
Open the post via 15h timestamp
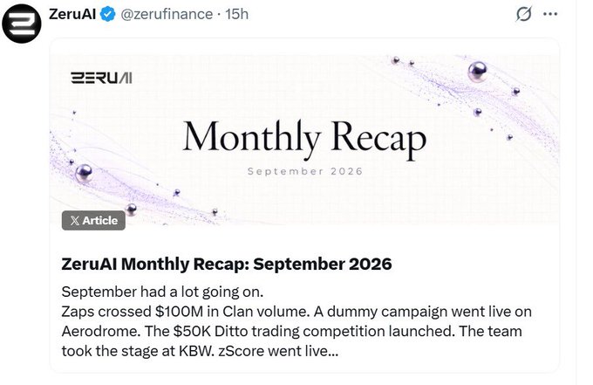(236, 14)
